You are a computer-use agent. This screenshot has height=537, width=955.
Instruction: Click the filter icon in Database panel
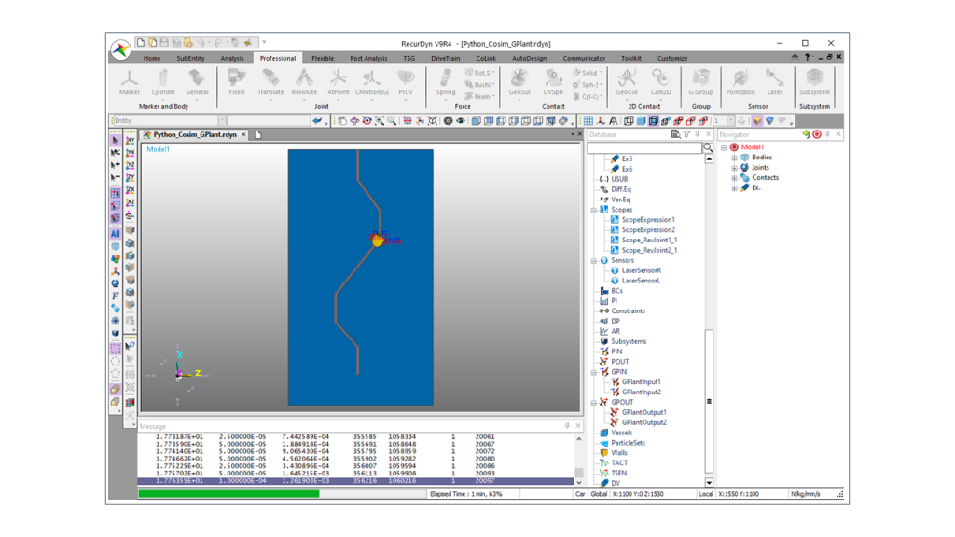pyautogui.click(x=686, y=134)
